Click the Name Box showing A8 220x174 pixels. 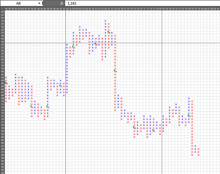tap(19, 3)
